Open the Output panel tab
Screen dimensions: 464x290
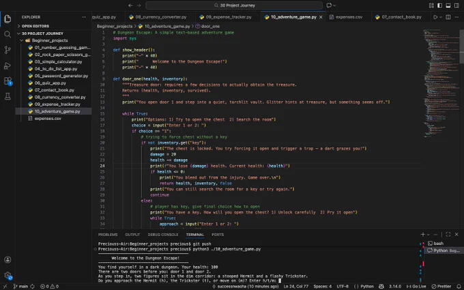coord(132,234)
